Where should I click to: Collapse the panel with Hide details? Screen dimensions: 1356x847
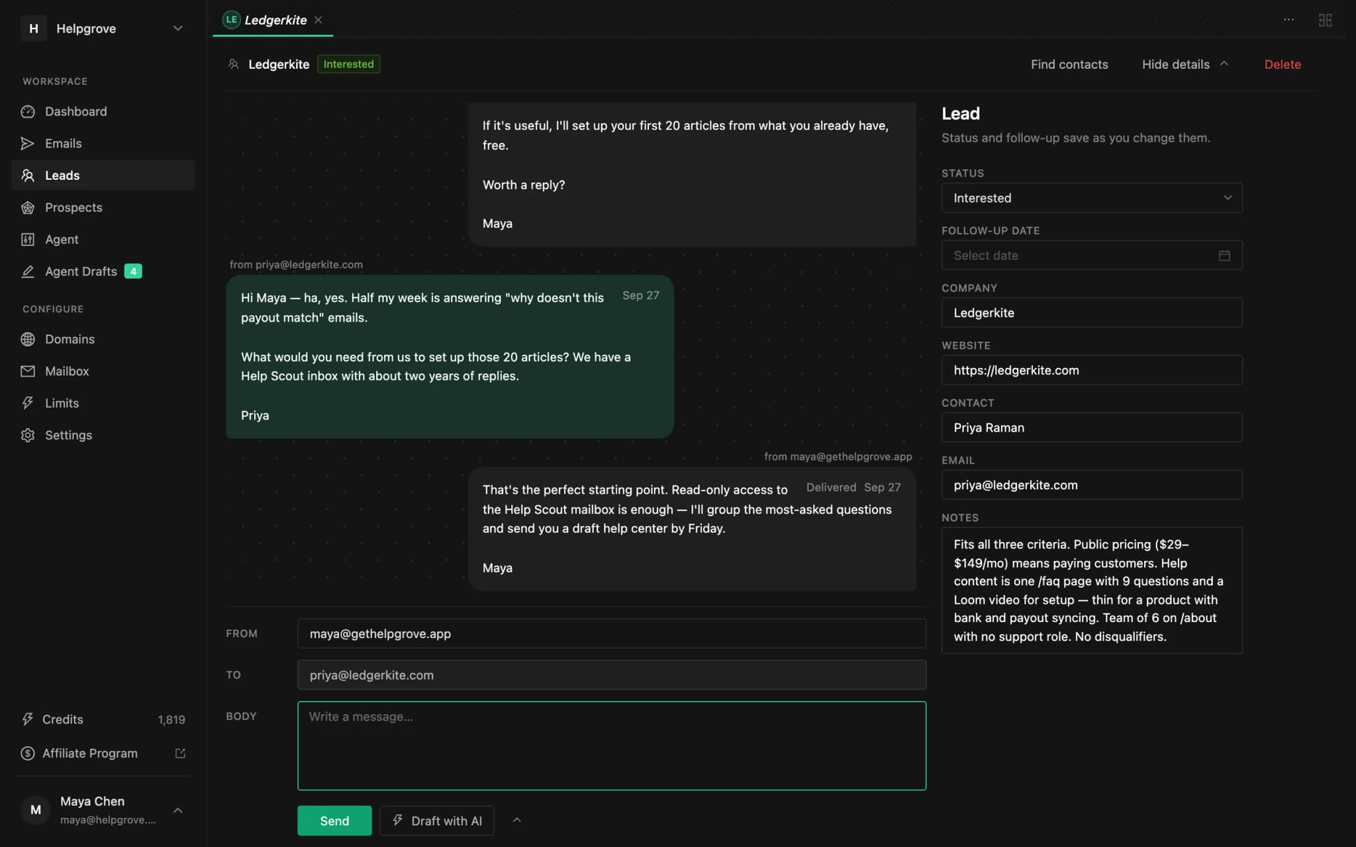click(x=1185, y=64)
